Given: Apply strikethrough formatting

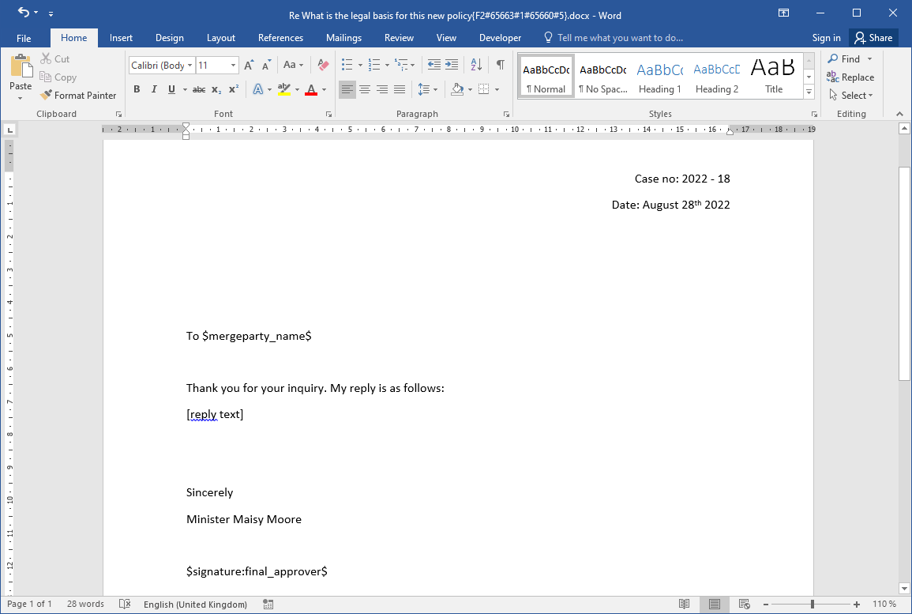Looking at the screenshot, I should pos(199,89).
